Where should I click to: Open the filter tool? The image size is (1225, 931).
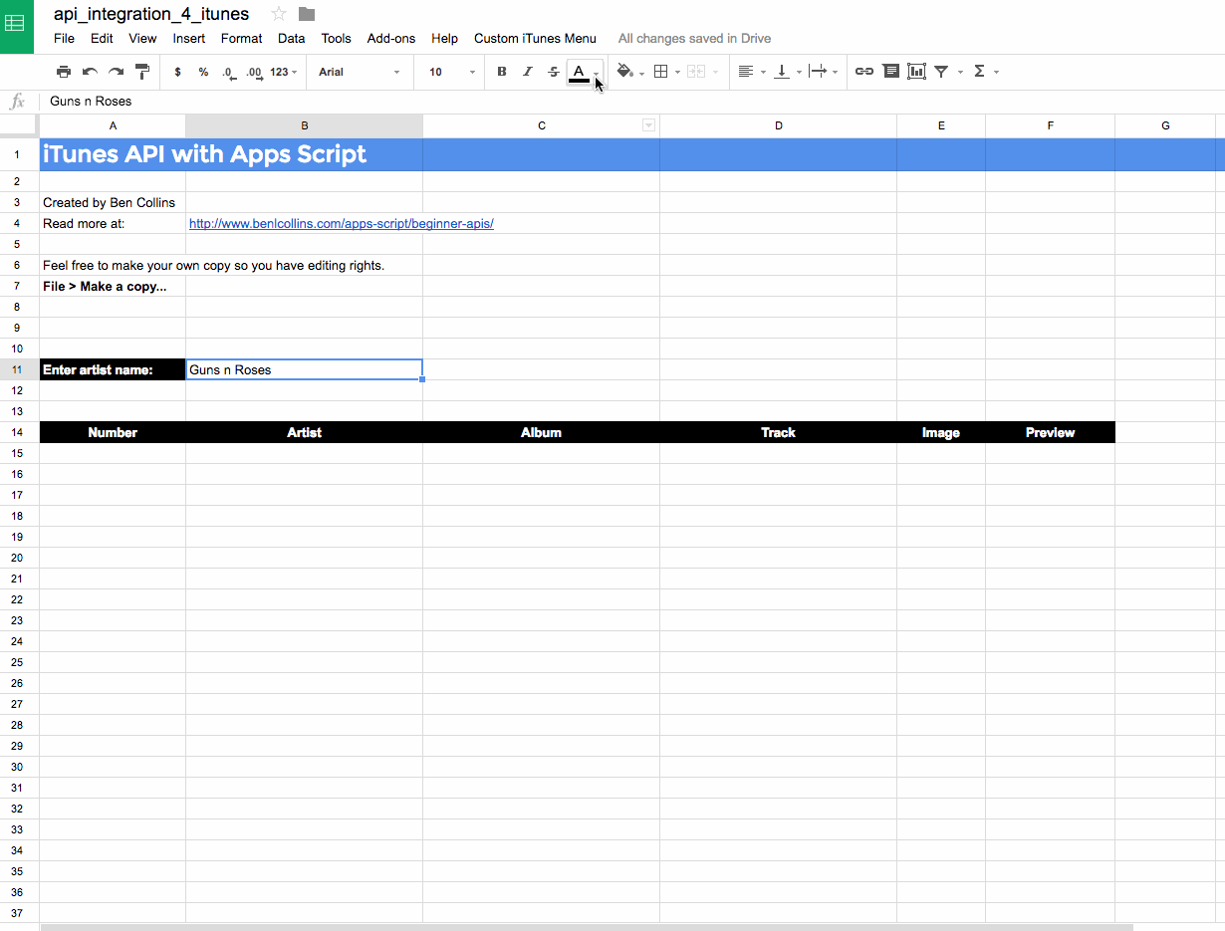tap(940, 71)
